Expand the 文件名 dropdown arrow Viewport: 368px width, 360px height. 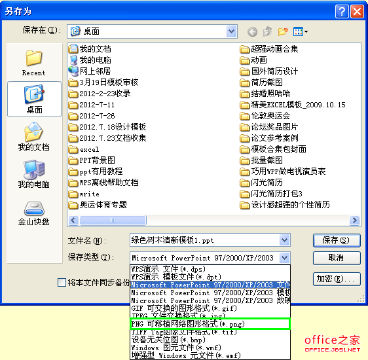point(284,240)
